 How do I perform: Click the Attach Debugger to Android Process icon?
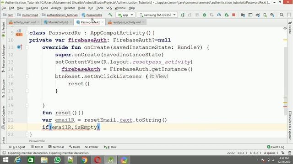click(227, 15)
